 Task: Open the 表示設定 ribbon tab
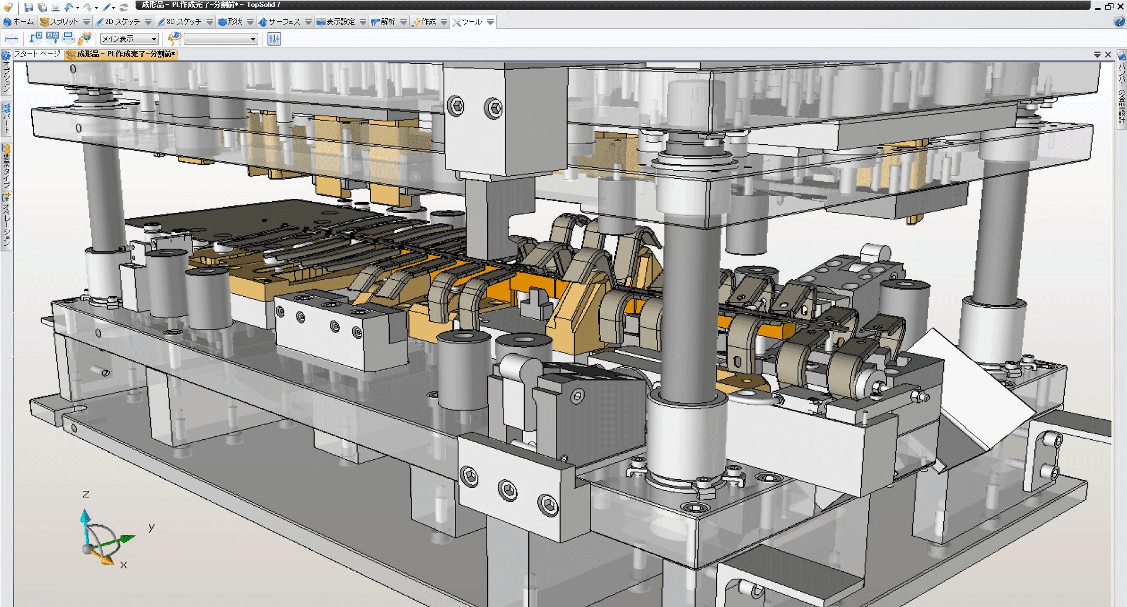[336, 22]
